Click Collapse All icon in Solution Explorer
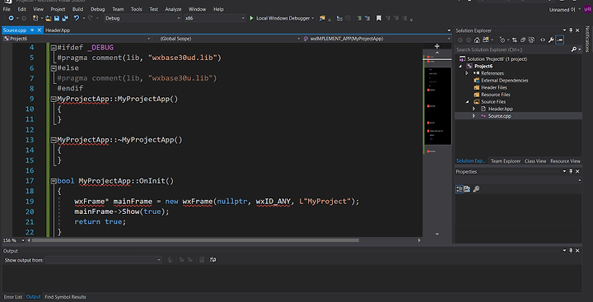 click(x=523, y=39)
